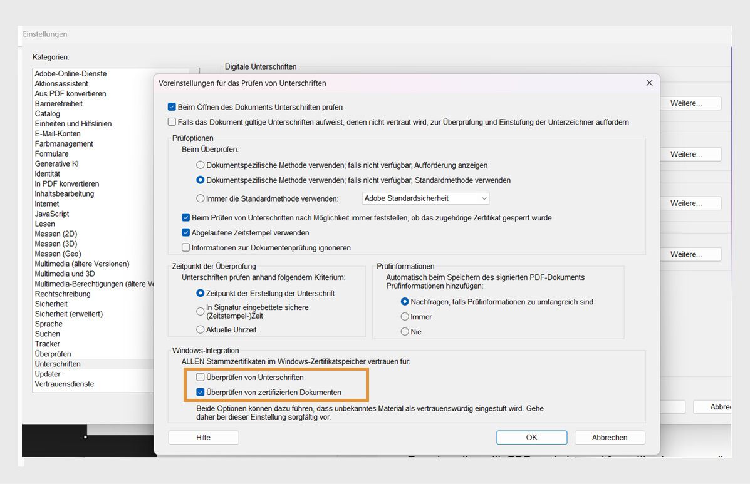Confirm settings with OK

[531, 437]
